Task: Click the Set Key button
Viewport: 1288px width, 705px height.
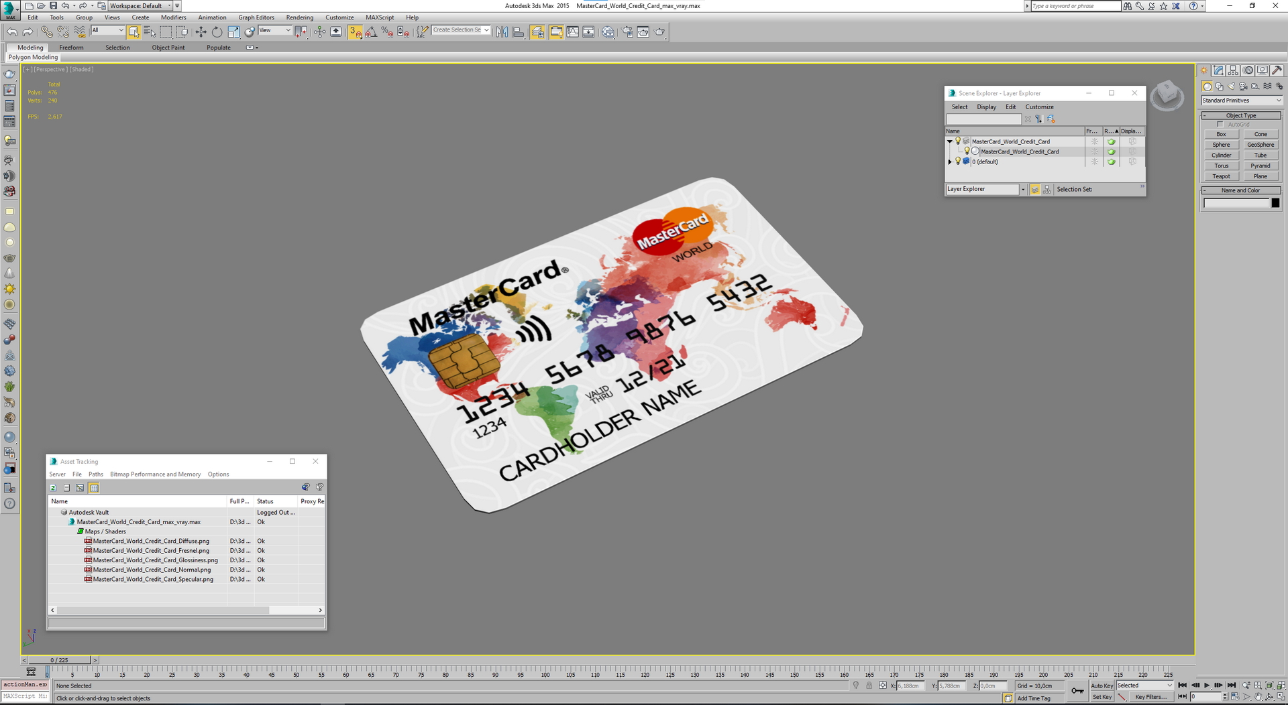Action: pyautogui.click(x=1102, y=697)
